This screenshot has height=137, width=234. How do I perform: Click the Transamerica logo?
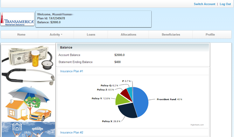pyautogui.click(x=17, y=19)
